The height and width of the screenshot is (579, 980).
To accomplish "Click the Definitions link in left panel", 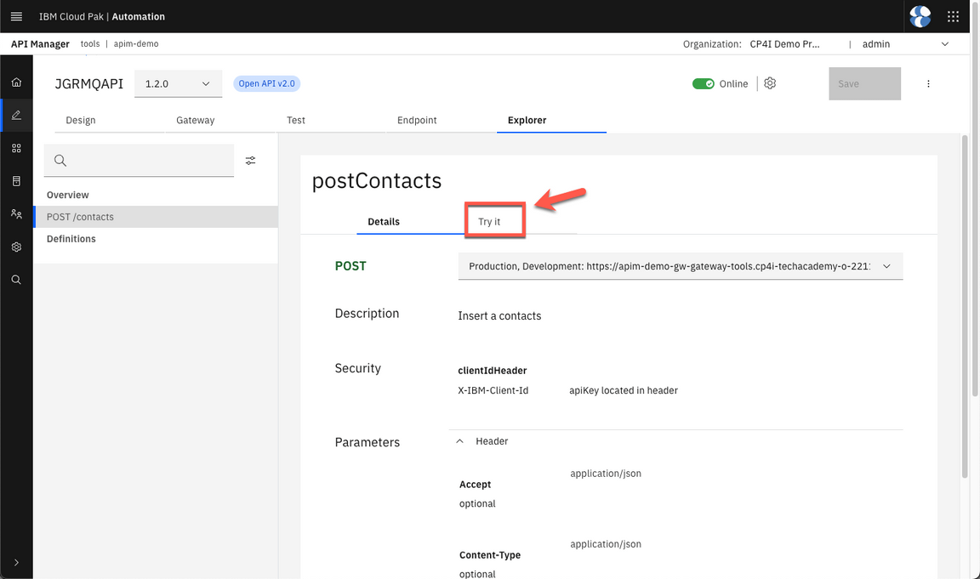I will click(71, 239).
